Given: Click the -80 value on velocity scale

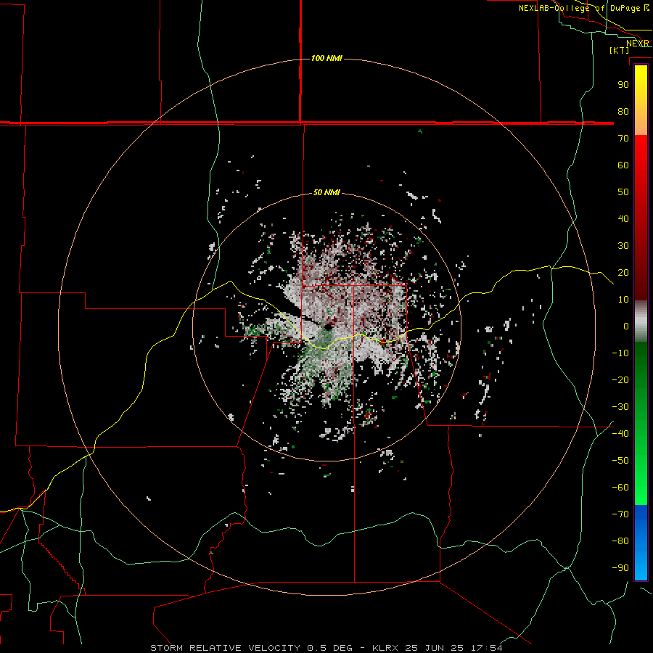Looking at the screenshot, I should pyautogui.click(x=620, y=541).
